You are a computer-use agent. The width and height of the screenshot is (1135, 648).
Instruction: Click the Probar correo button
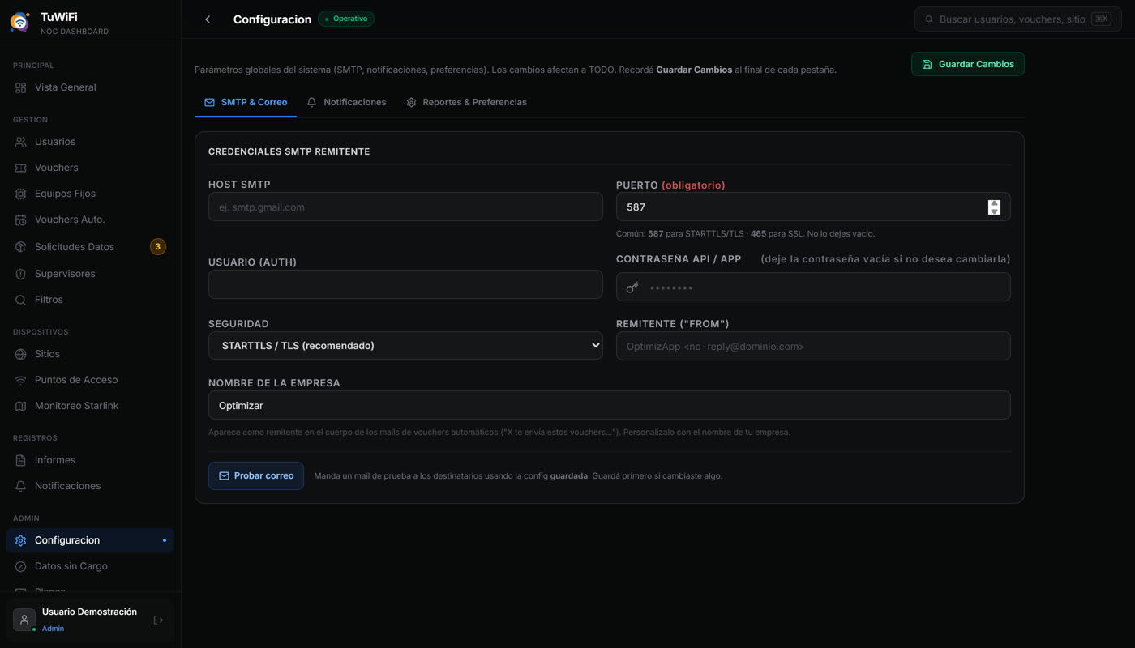[256, 475]
